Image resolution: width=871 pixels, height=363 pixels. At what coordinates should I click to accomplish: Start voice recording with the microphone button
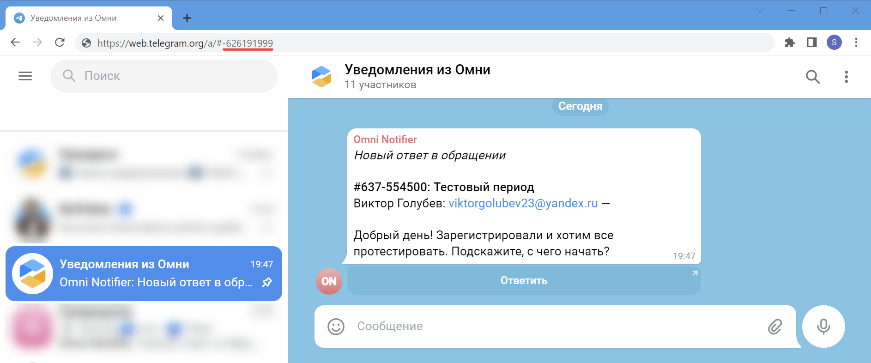(x=823, y=327)
